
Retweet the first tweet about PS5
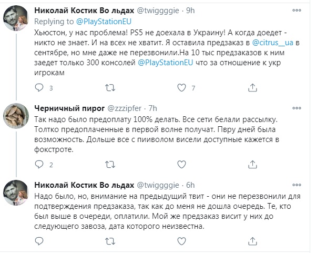point(109,88)
